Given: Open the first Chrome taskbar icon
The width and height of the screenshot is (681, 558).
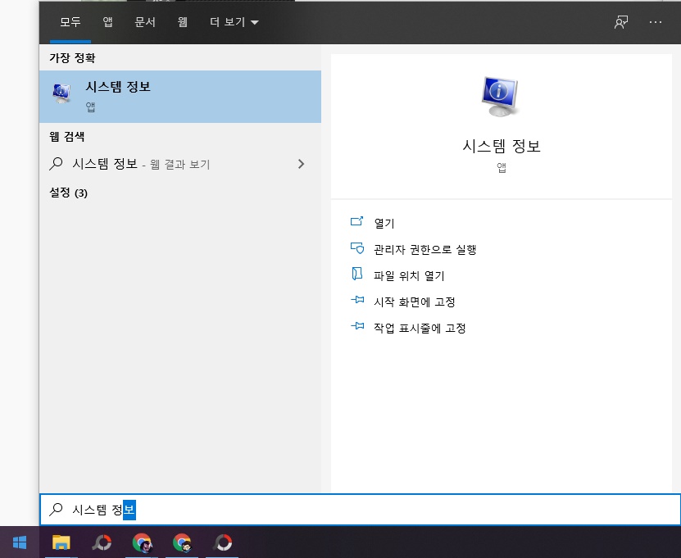Looking at the screenshot, I should (x=142, y=542).
